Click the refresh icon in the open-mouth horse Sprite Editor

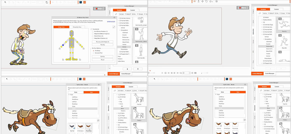(x=244, y=120)
